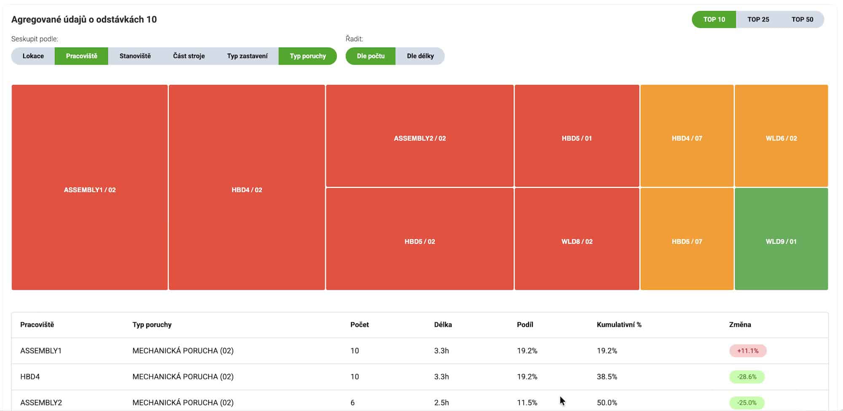
Task: Enable grouping by Lokace
Action: pyautogui.click(x=33, y=56)
